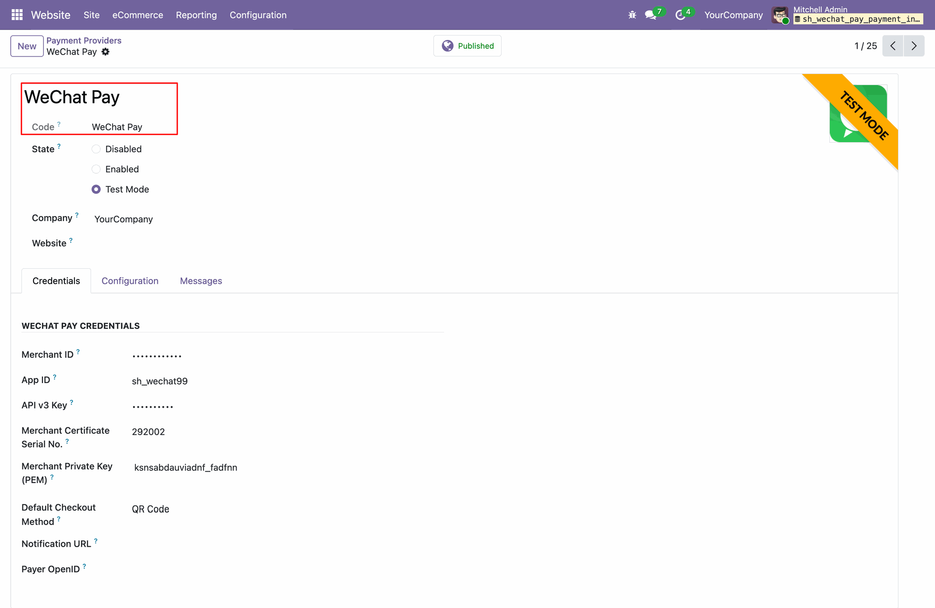Image resolution: width=935 pixels, height=608 pixels.
Task: Go back to Payment Providers breadcrumb
Action: tap(84, 40)
